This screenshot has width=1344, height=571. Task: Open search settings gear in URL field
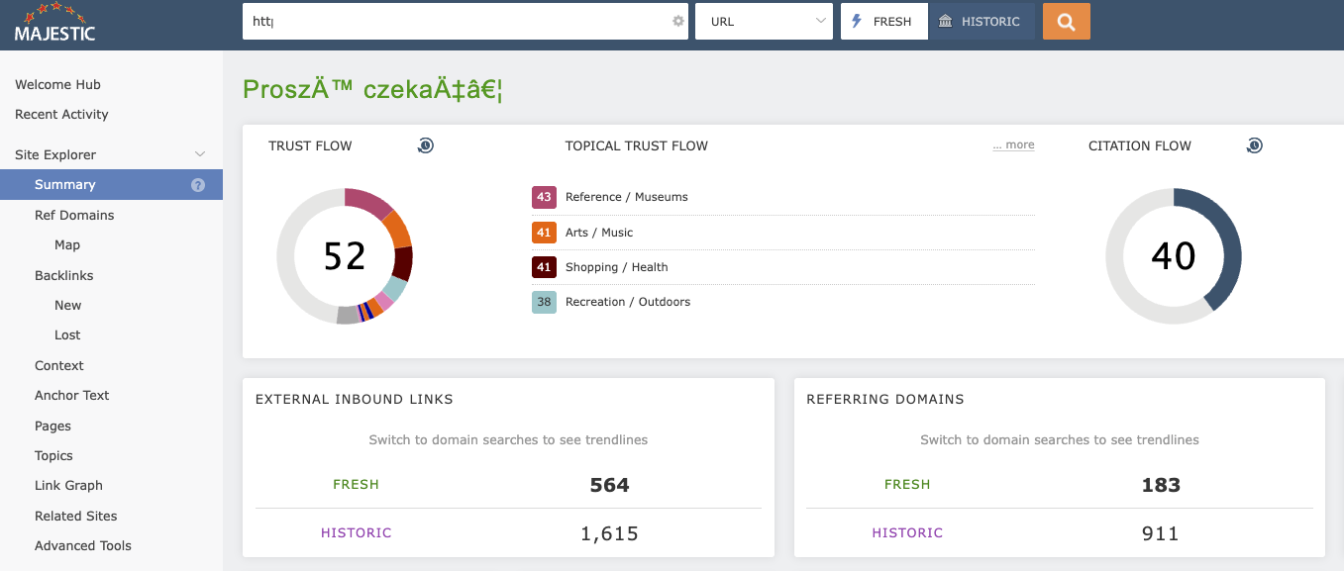(678, 21)
